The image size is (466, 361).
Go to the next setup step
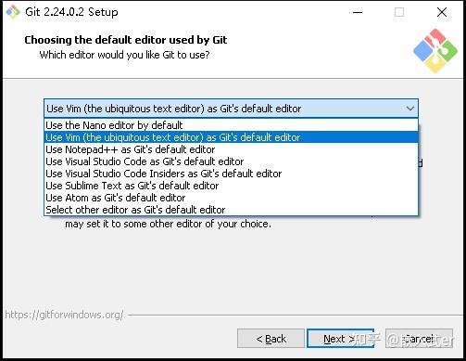click(x=341, y=339)
